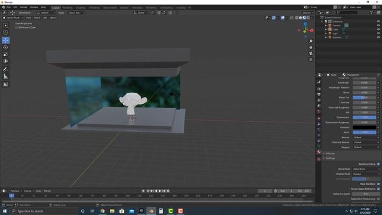
Task: Hide the Collection with its eye icon
Action: (x=378, y=21)
